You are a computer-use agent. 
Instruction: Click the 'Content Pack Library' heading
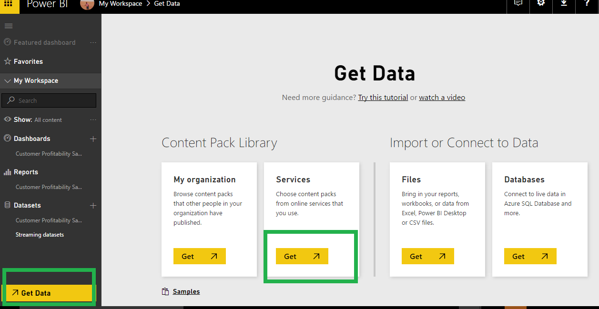219,143
